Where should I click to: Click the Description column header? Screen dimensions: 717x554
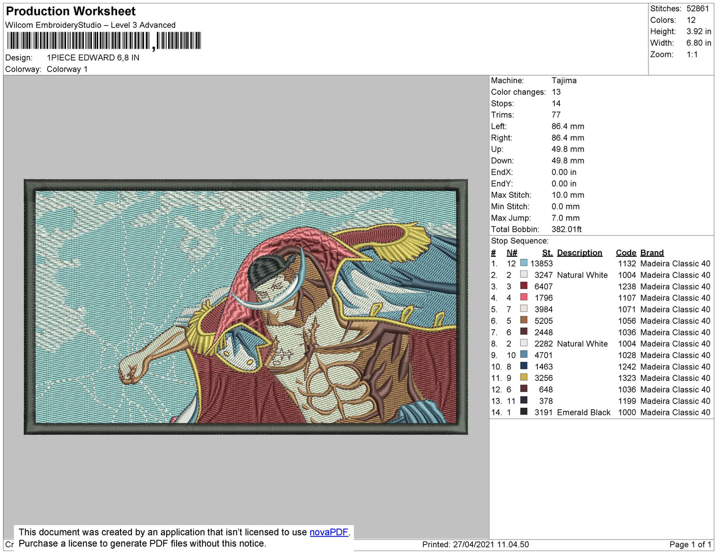tap(580, 252)
